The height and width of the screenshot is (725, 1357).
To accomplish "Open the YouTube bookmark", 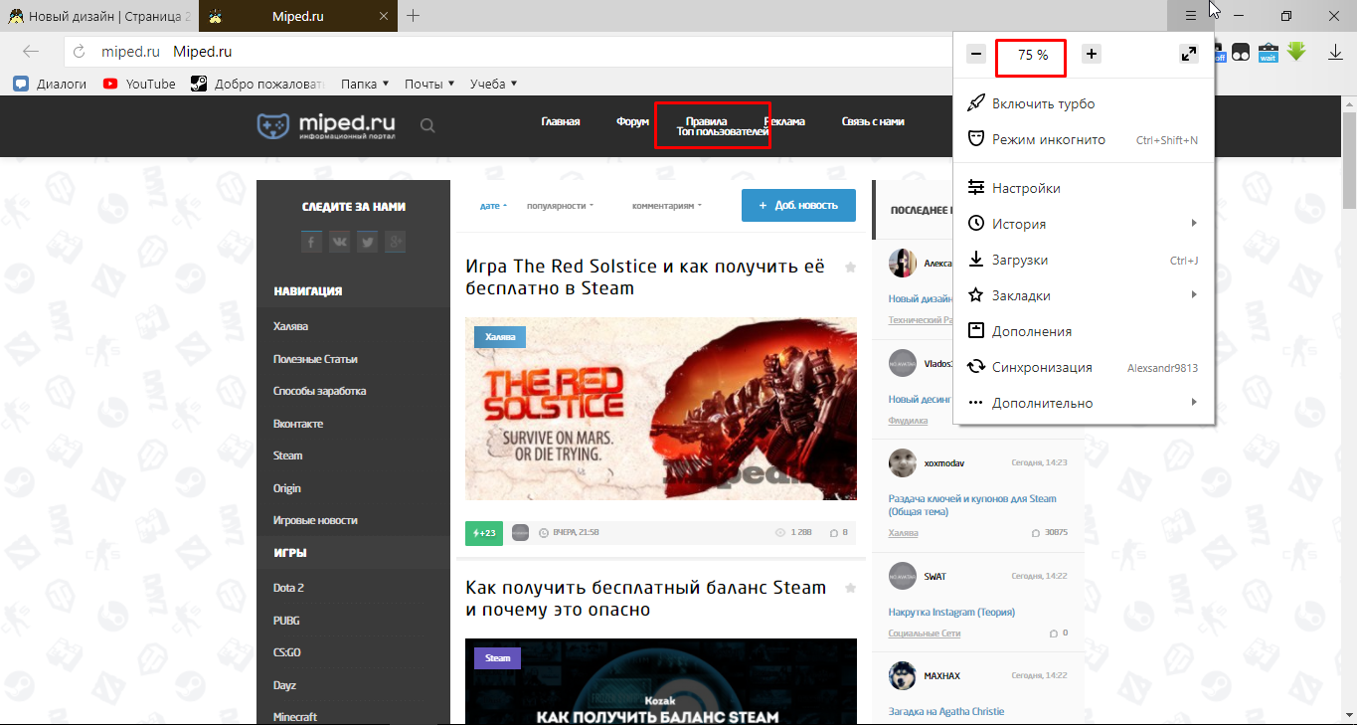I will [x=139, y=84].
